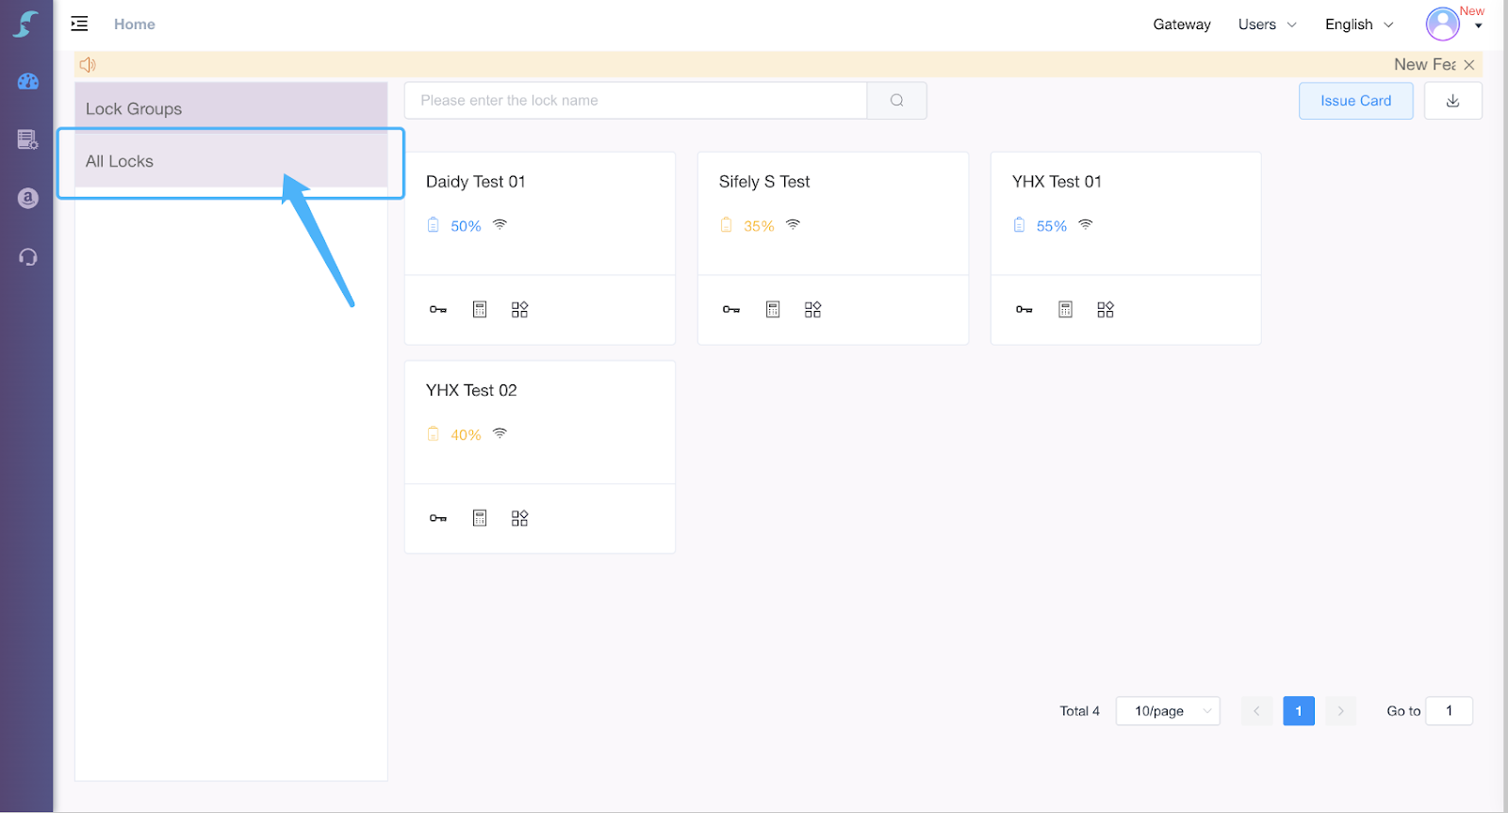Click the download export icon button
The width and height of the screenshot is (1508, 813).
tap(1452, 101)
